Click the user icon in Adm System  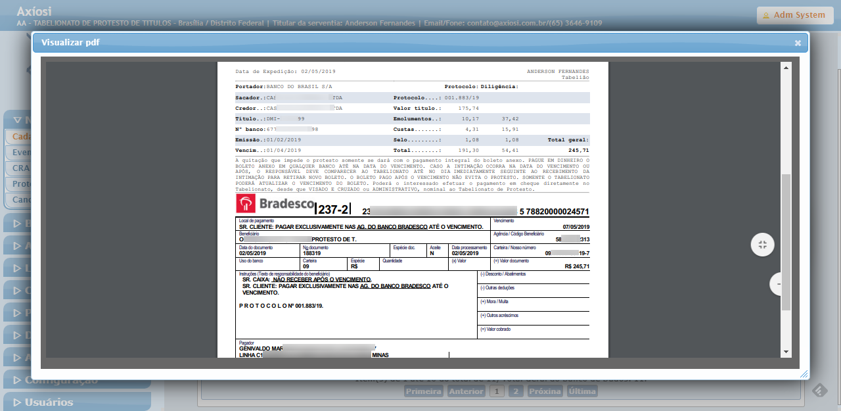click(765, 15)
